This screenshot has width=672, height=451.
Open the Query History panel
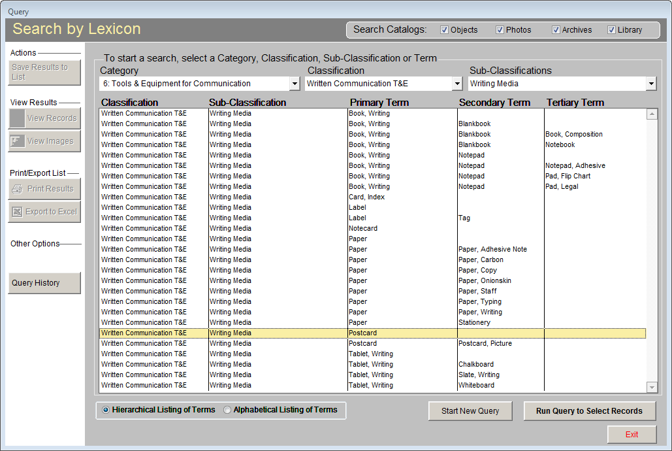[44, 282]
